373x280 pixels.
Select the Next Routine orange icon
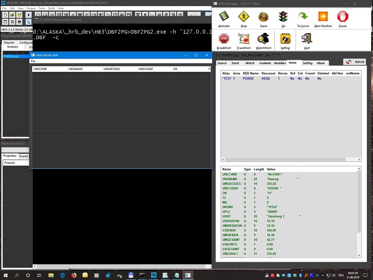point(323,17)
